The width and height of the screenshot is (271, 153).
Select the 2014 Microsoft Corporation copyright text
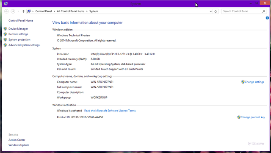click(x=86, y=41)
